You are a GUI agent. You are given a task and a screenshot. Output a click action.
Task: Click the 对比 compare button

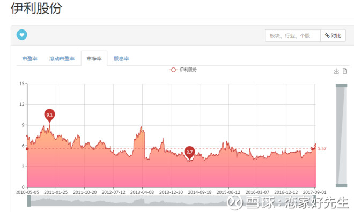[x=333, y=35]
